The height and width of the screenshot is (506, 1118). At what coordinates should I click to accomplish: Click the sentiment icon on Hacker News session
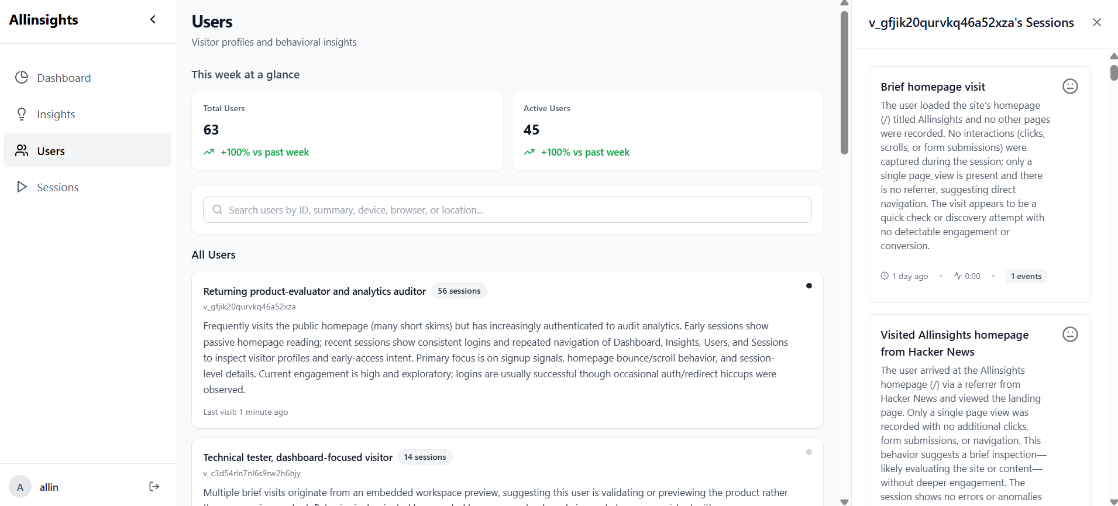click(1070, 334)
